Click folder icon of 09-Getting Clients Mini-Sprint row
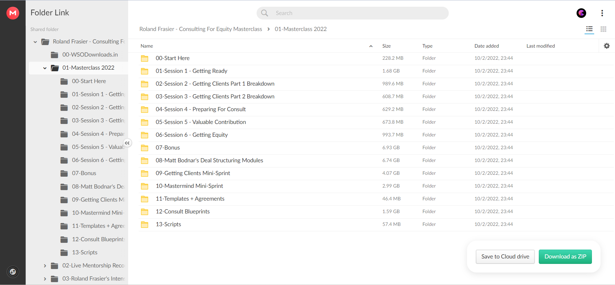The image size is (615, 285). pyautogui.click(x=145, y=173)
